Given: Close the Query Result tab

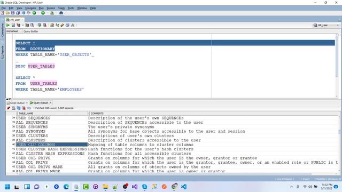Looking at the screenshot, I should click(x=51, y=103).
